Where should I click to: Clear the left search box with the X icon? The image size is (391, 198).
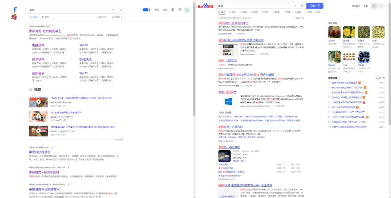[113, 10]
